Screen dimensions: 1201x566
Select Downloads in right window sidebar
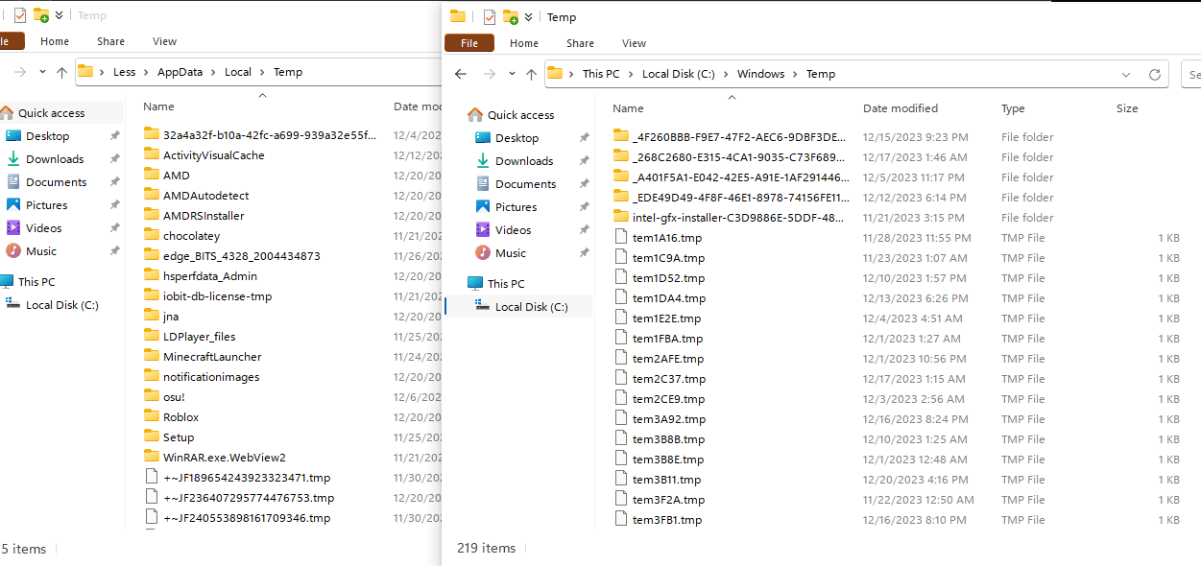click(524, 161)
